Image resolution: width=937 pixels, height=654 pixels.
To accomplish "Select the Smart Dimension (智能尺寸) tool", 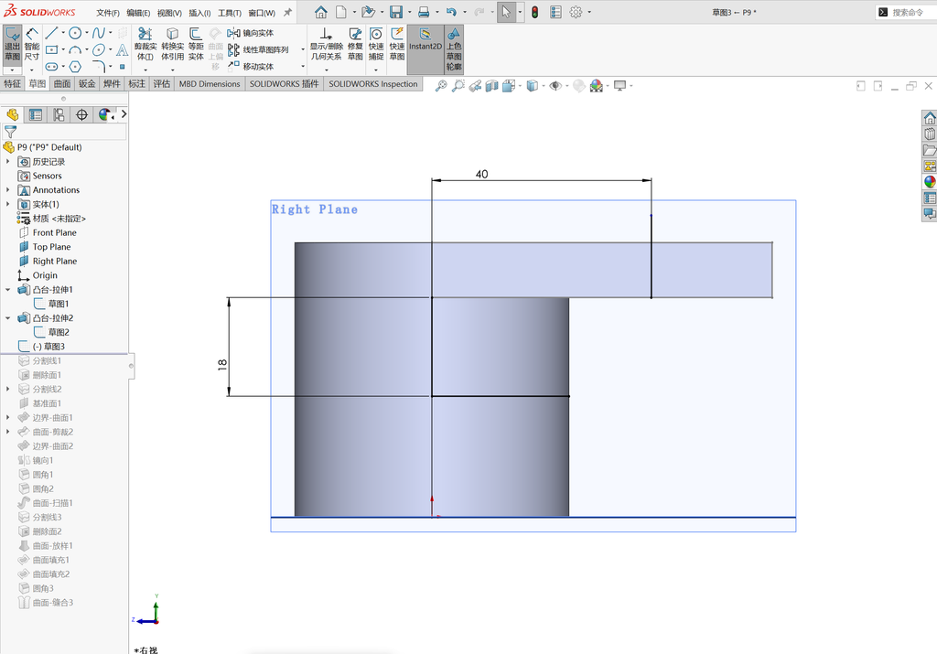I will [32, 45].
